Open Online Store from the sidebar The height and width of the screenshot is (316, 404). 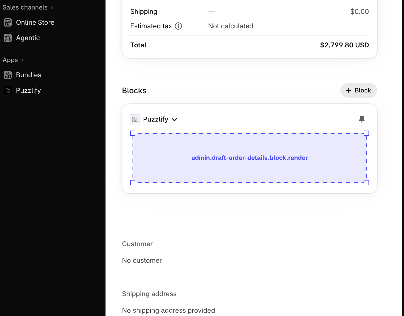pyautogui.click(x=35, y=22)
